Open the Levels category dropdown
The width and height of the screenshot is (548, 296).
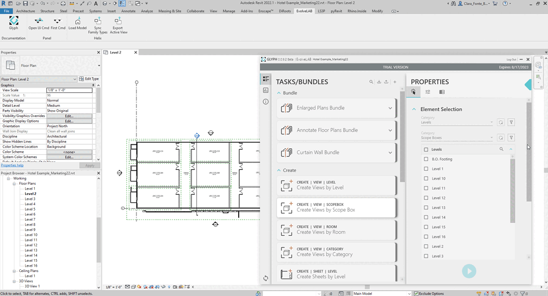click(491, 122)
